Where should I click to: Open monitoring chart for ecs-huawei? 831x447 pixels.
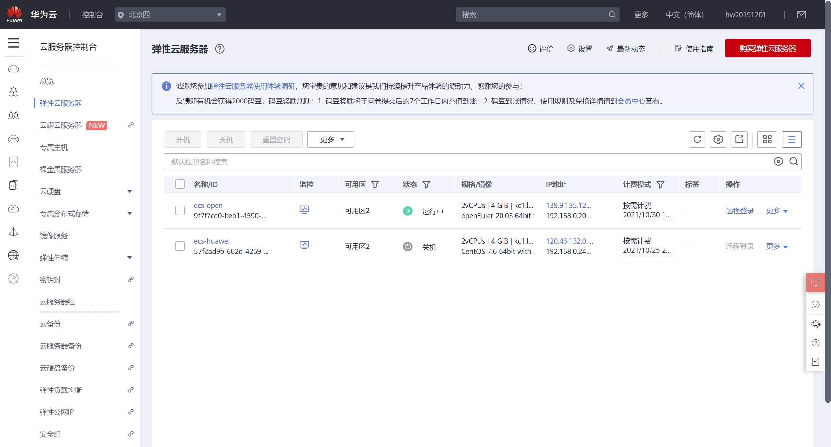pos(304,245)
